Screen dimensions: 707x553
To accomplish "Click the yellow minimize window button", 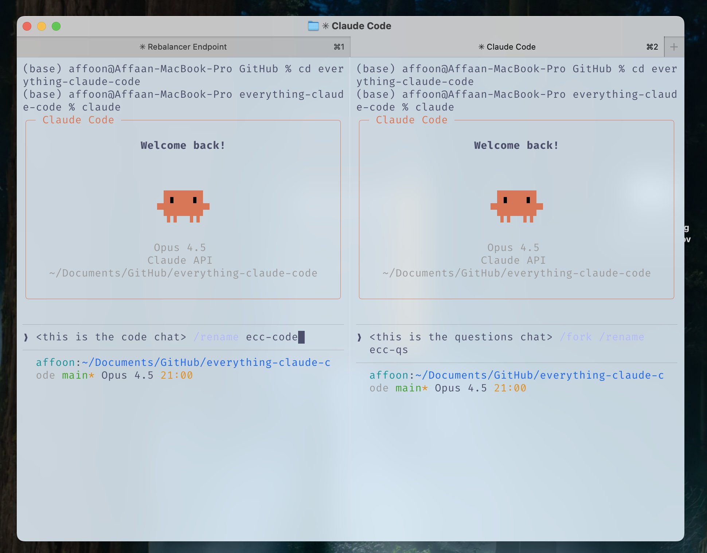I will coord(42,26).
